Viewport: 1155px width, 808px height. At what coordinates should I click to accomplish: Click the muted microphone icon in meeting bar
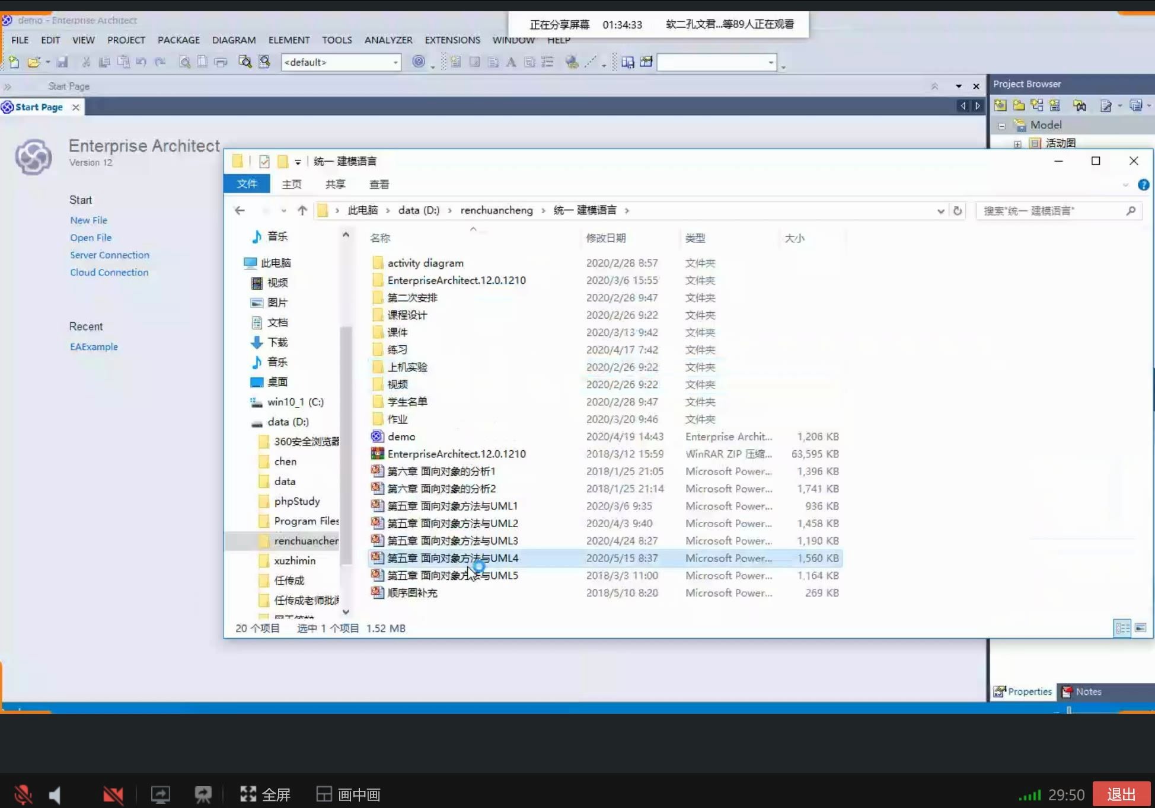tap(23, 794)
